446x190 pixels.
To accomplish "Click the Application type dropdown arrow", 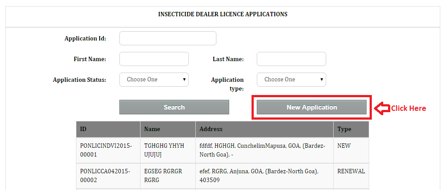I will [x=322, y=80].
